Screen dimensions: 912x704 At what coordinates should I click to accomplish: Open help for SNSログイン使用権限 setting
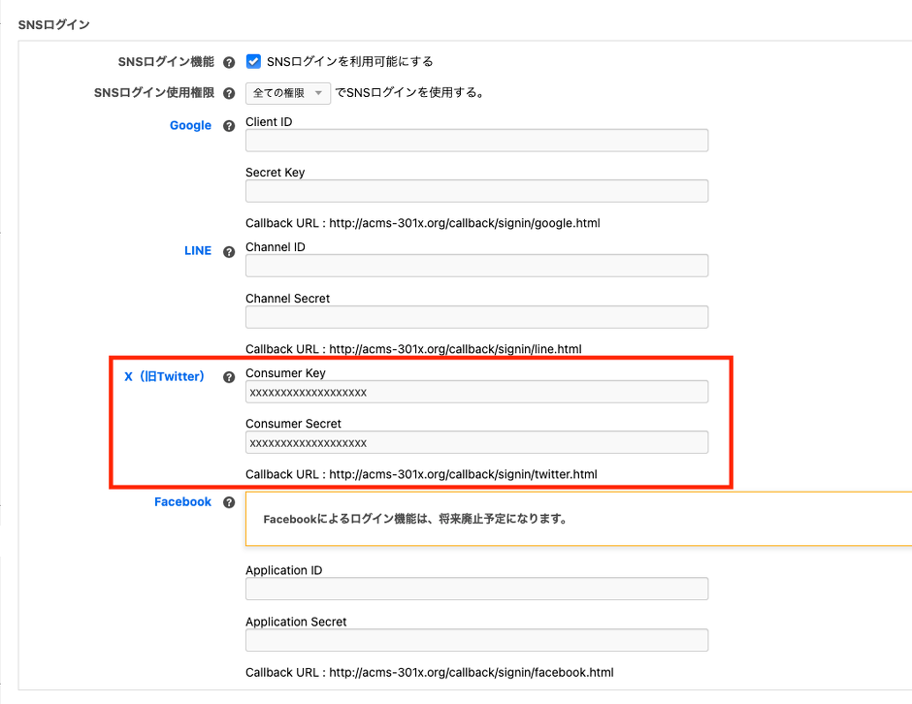pos(229,93)
